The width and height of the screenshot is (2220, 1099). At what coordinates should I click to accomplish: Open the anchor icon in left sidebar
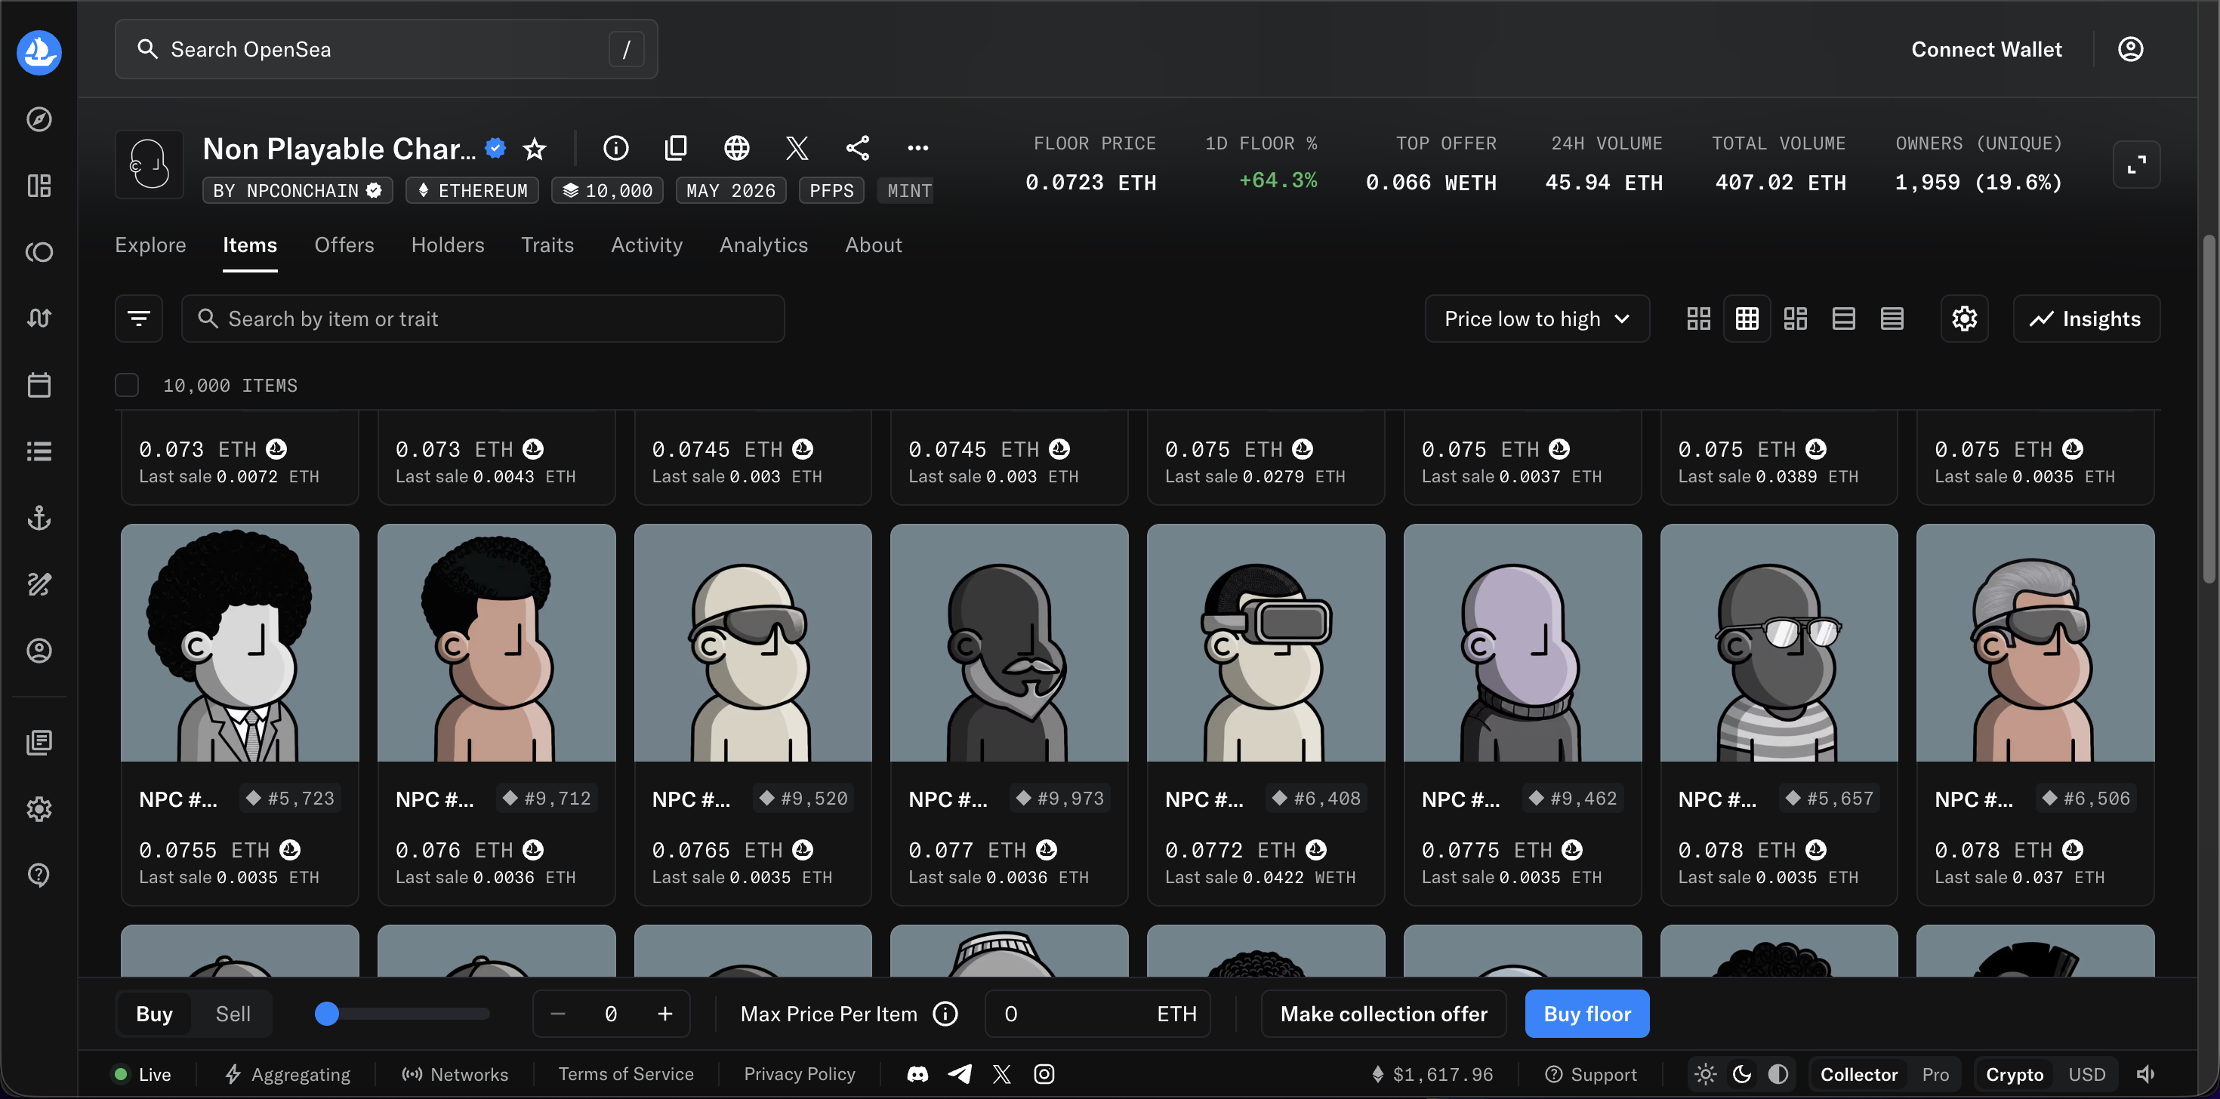[39, 518]
